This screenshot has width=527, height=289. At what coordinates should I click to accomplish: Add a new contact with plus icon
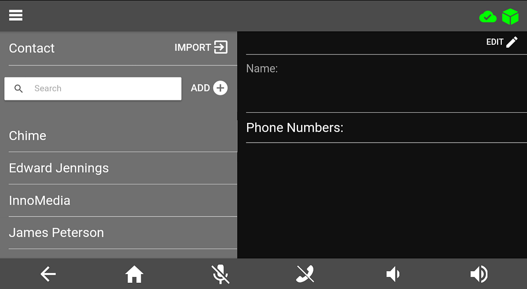220,88
